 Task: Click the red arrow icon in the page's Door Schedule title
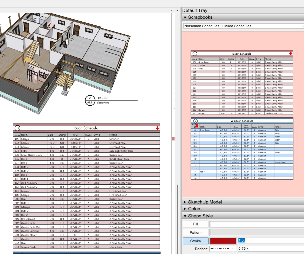[x=157, y=128]
